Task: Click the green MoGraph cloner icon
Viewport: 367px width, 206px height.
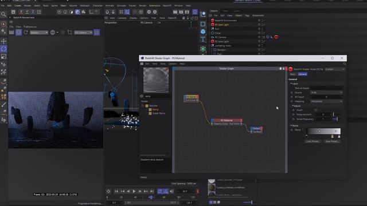Action: [203, 49]
